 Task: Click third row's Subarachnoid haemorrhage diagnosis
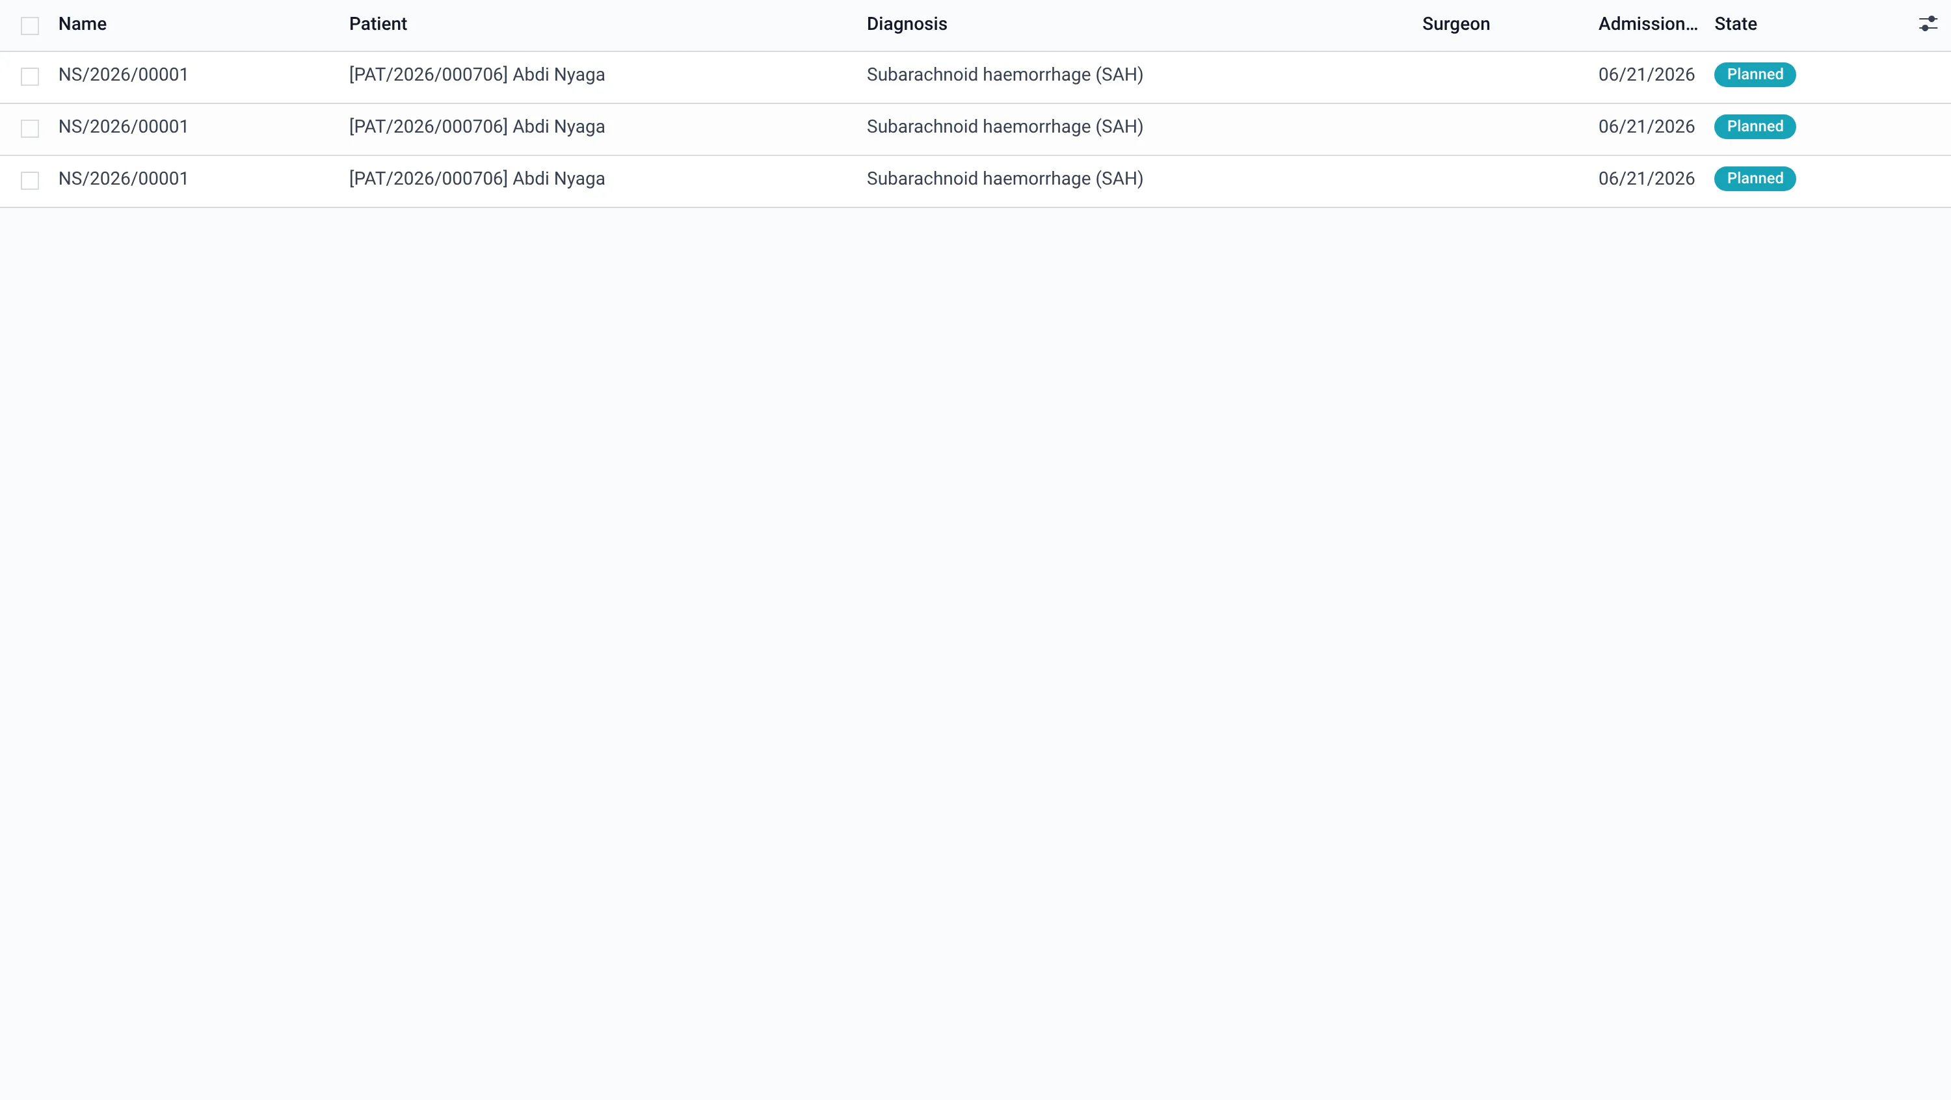(x=1005, y=179)
